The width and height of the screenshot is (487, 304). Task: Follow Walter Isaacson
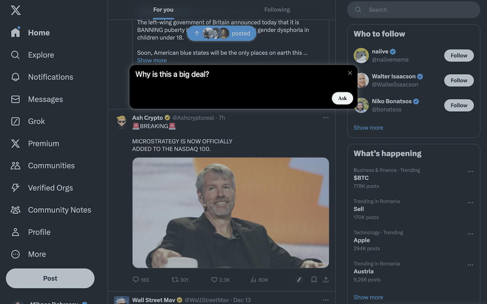point(459,81)
